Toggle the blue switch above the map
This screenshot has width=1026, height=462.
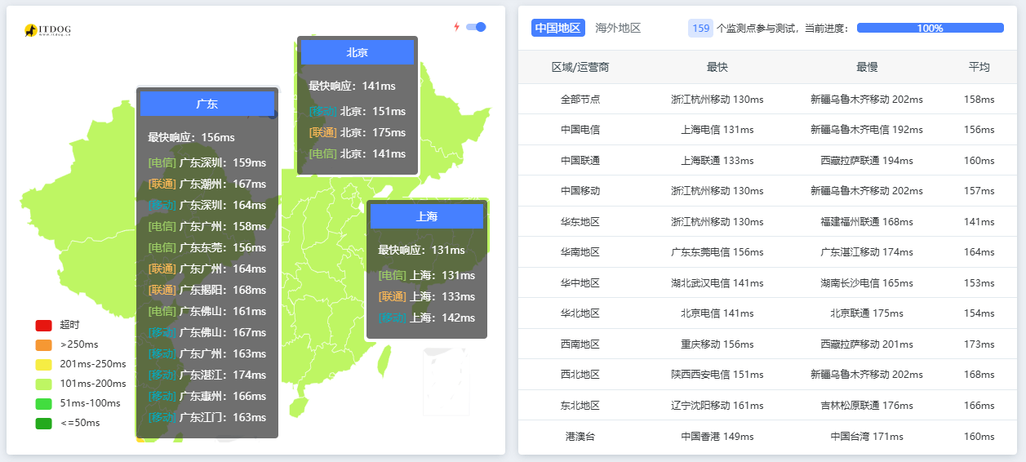(x=476, y=27)
